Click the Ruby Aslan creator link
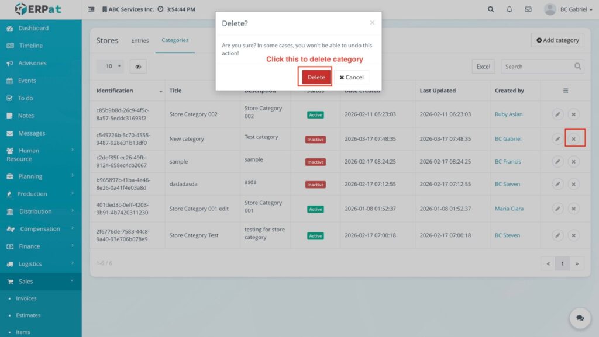The width and height of the screenshot is (599, 337). coord(508,114)
